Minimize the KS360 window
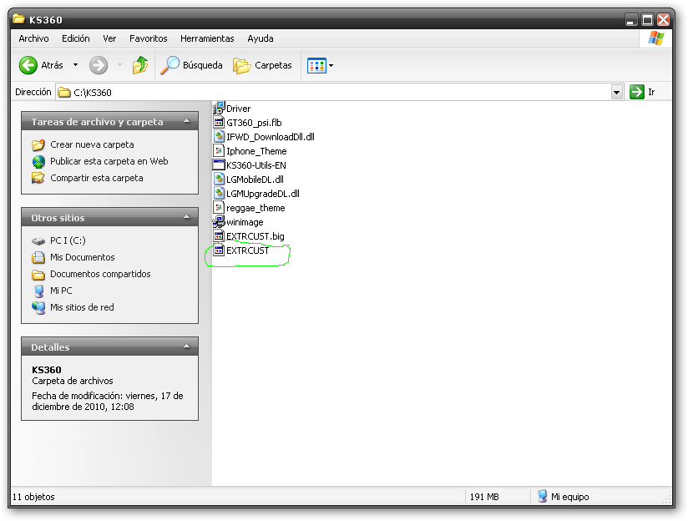The image size is (688, 521). (x=631, y=20)
